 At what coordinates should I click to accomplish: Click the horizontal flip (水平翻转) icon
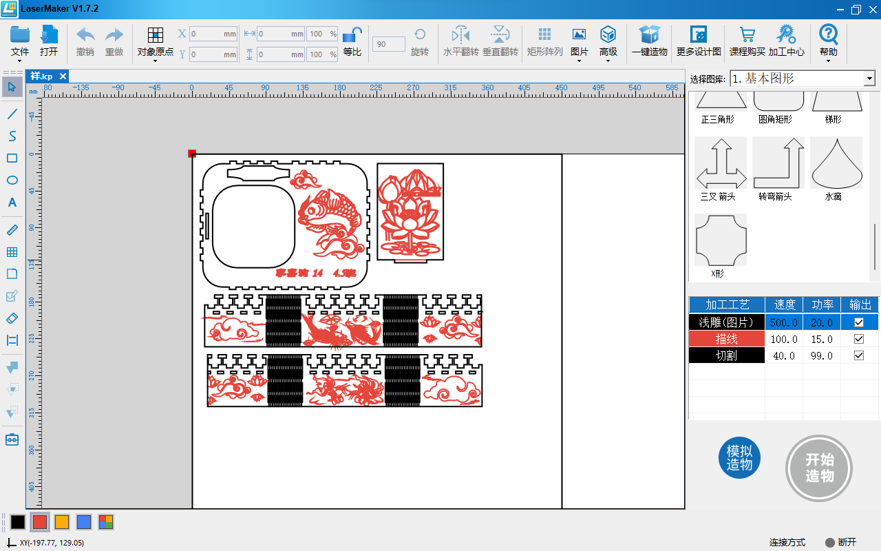coord(460,34)
